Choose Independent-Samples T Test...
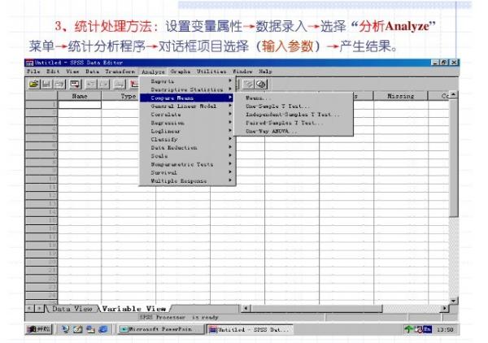 coord(294,115)
